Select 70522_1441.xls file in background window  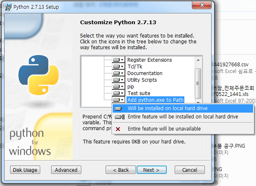(231, 94)
